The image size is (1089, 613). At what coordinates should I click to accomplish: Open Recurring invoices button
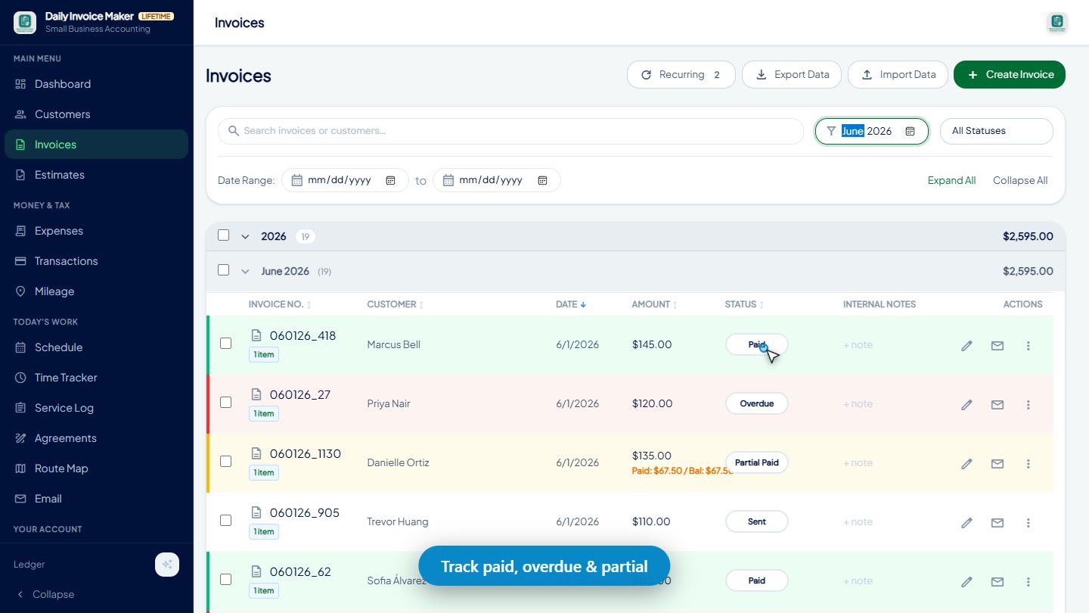pyautogui.click(x=681, y=74)
